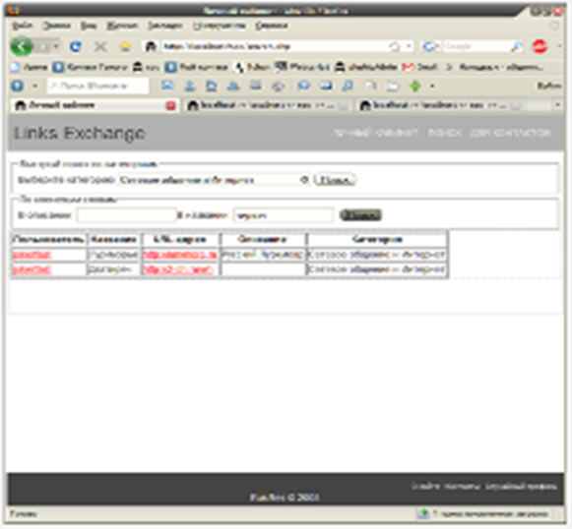Open dropdown arrow next to blue round icon
Viewport: 572px width, 529px height.
[x=35, y=86]
